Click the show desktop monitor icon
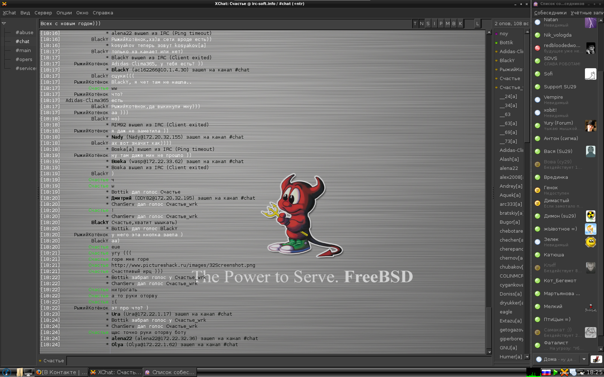604x377 pixels. point(28,372)
